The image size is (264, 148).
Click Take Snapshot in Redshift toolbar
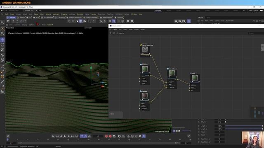pos(106,17)
